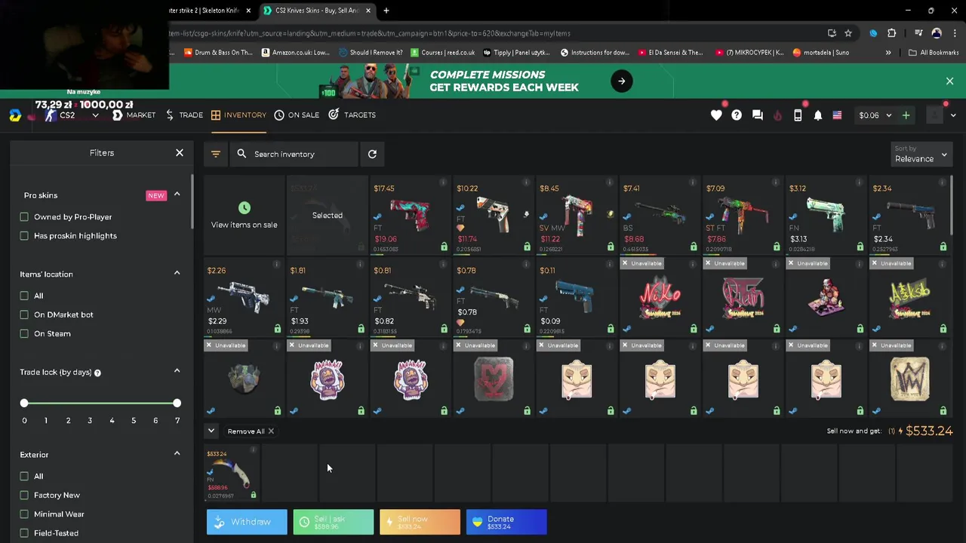The image size is (966, 543).
Task: Open Sort by Relevance dropdown
Action: tap(921, 154)
